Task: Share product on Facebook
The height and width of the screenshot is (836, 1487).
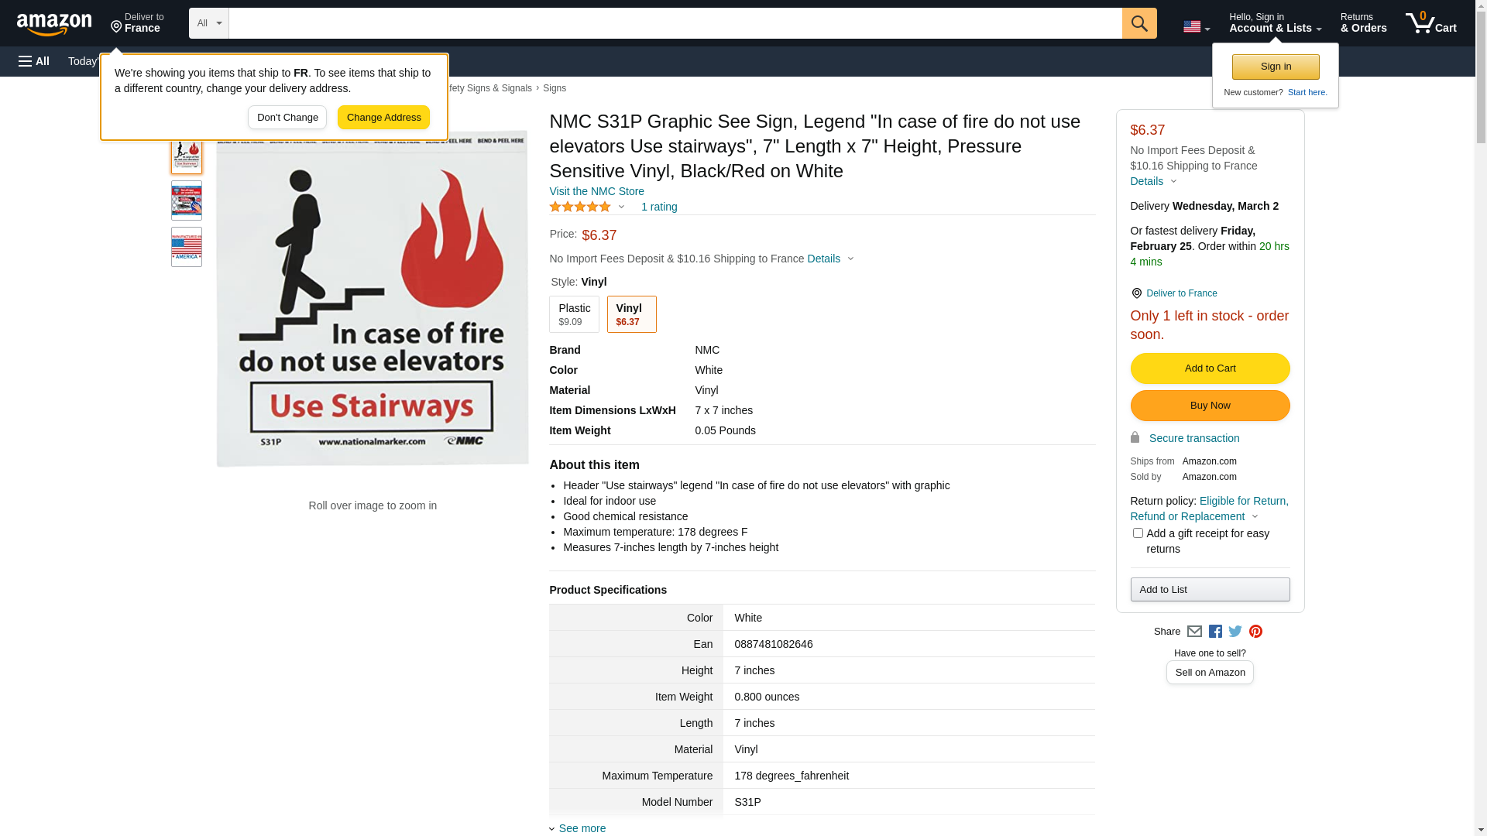Action: coord(1215,632)
